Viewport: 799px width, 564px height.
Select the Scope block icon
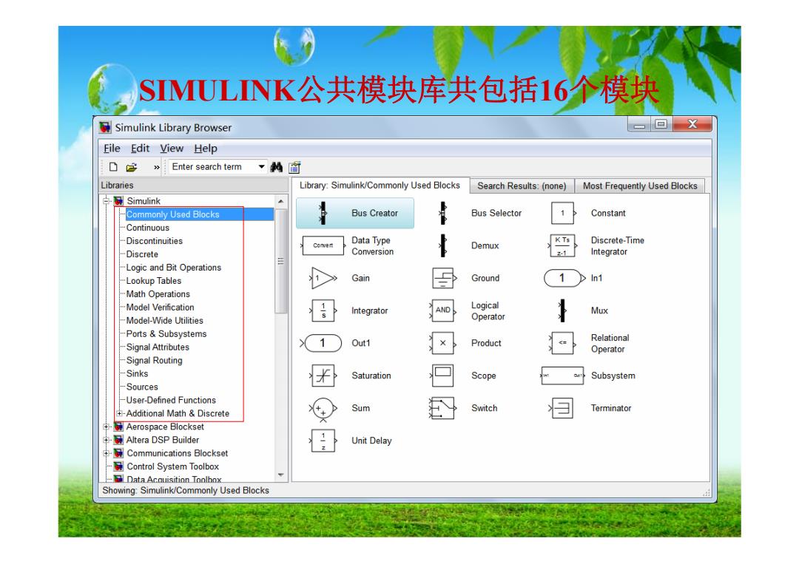click(x=442, y=376)
